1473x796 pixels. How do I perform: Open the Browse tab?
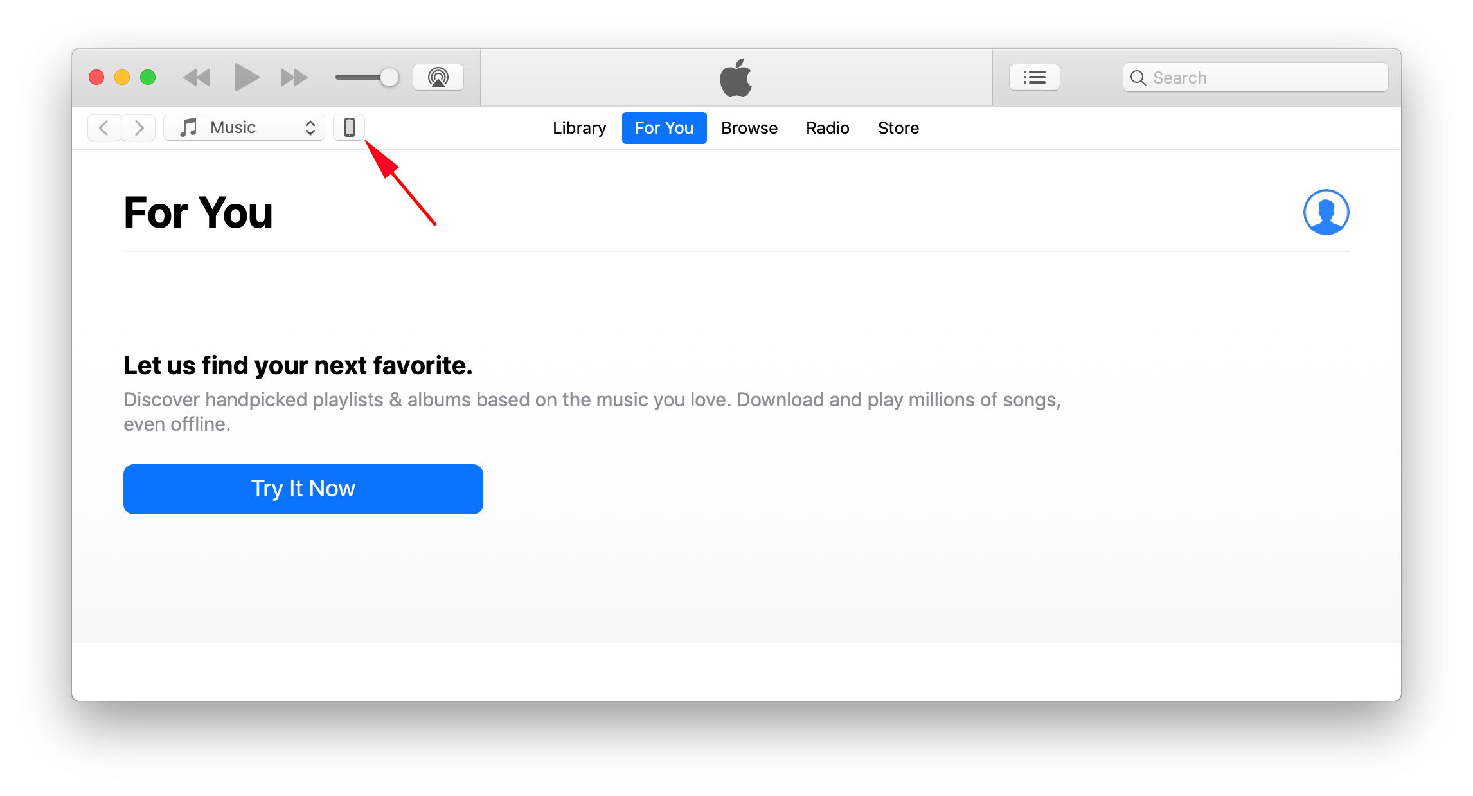point(749,128)
